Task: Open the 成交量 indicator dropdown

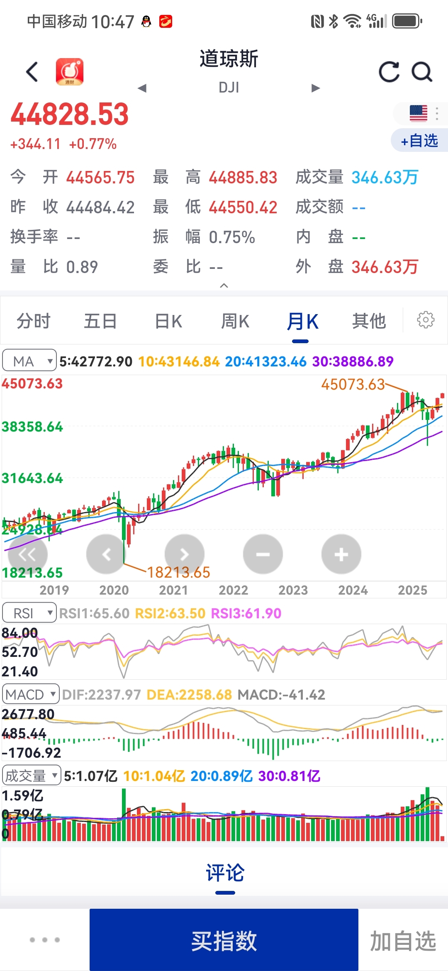Action: pos(32,775)
